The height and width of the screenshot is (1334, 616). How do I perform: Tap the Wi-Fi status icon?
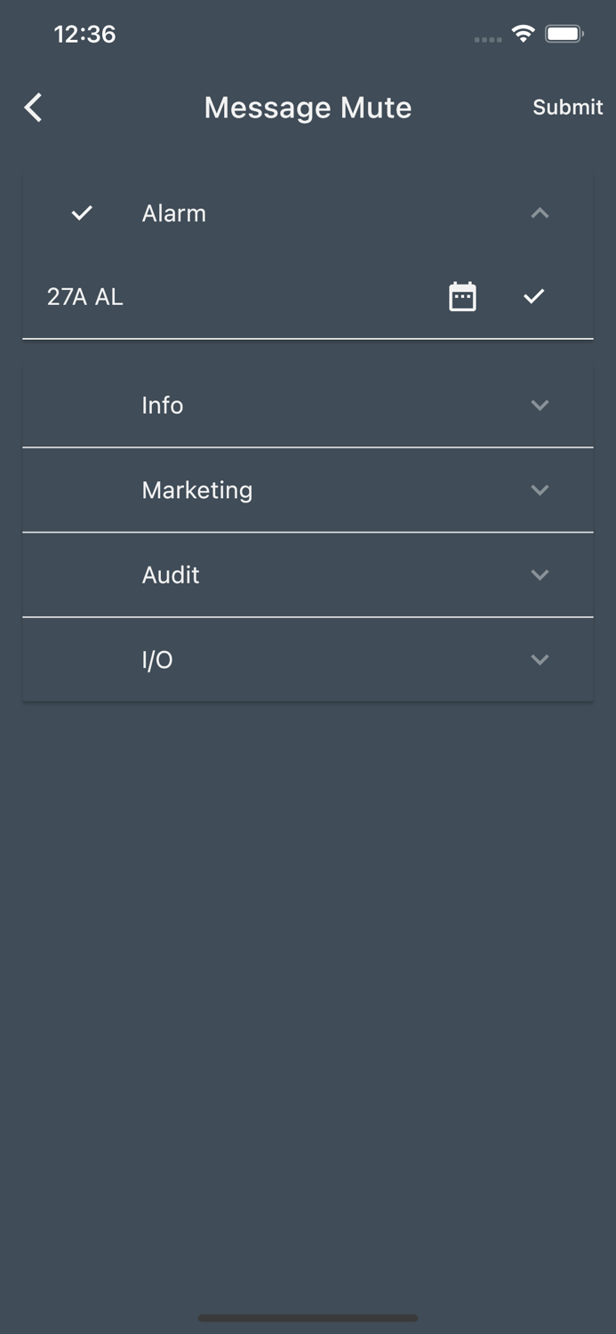tap(524, 34)
